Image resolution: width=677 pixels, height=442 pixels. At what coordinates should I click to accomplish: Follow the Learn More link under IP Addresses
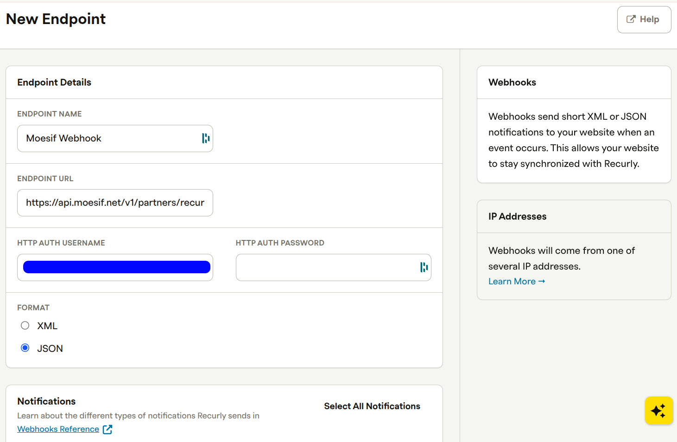click(x=517, y=281)
